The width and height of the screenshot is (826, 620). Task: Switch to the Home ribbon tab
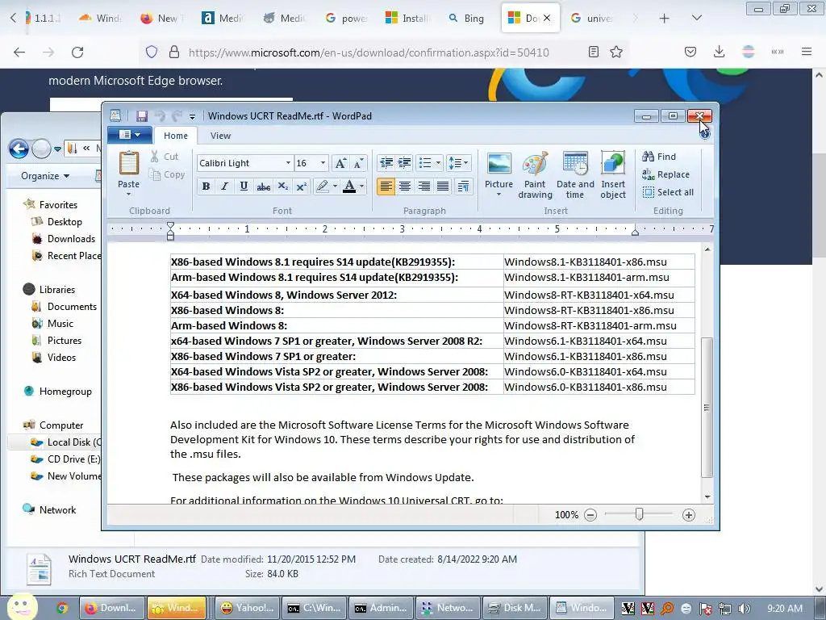point(175,136)
